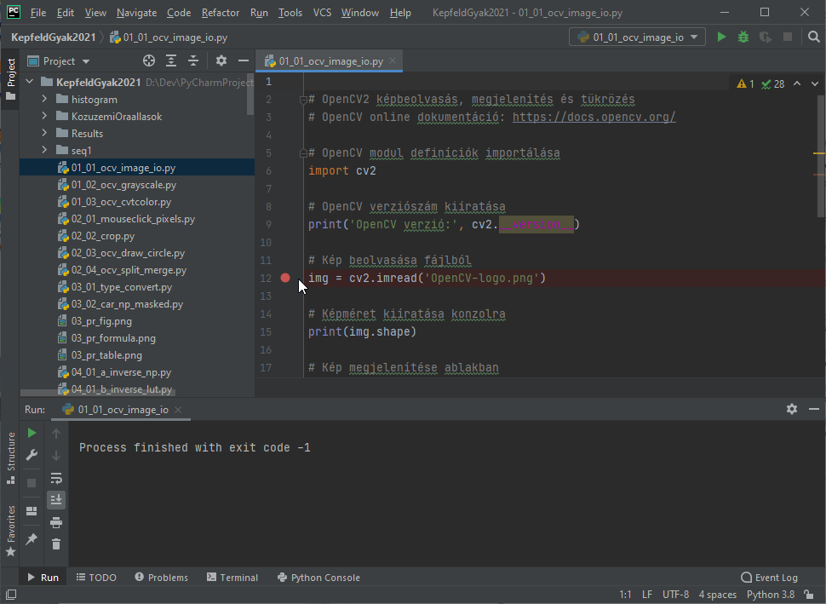Open the Project view dropdown arrow

coord(86,61)
